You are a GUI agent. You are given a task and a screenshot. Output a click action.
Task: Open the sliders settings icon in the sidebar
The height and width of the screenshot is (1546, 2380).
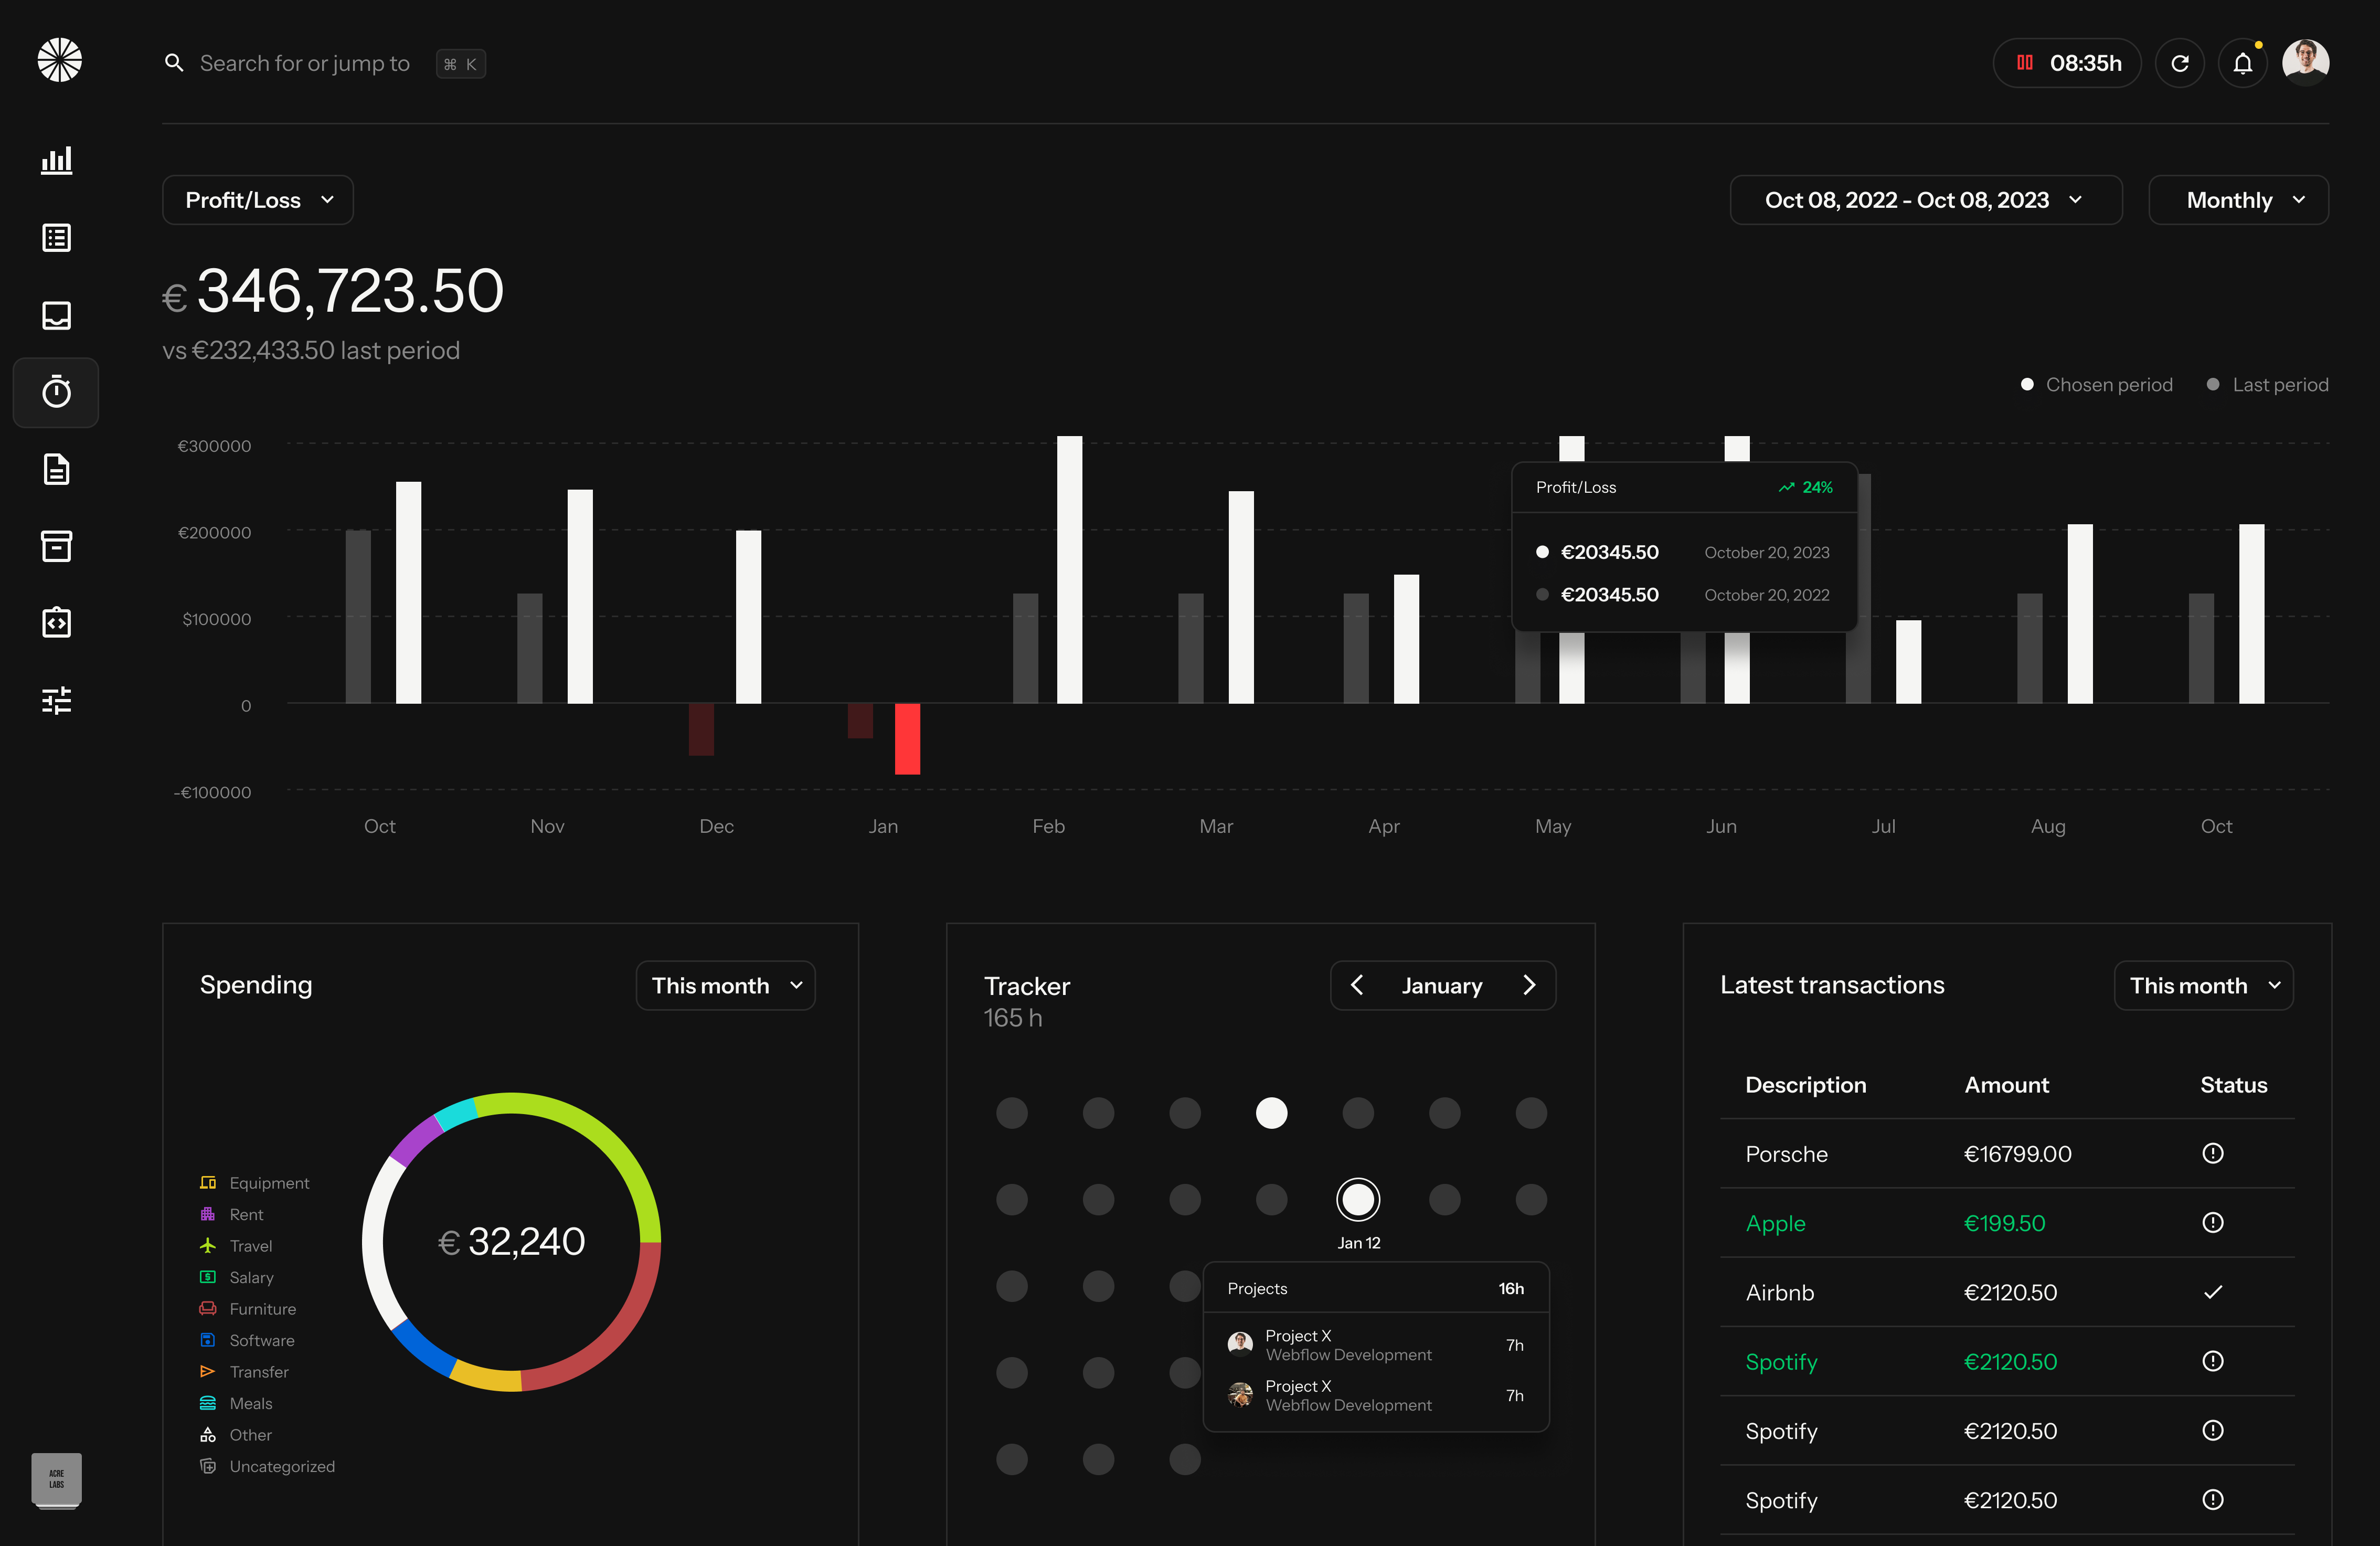(56, 700)
